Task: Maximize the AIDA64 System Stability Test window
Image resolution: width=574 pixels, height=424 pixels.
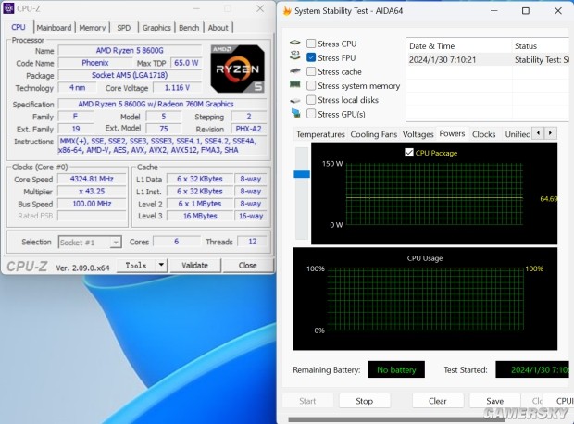Action: point(526,11)
